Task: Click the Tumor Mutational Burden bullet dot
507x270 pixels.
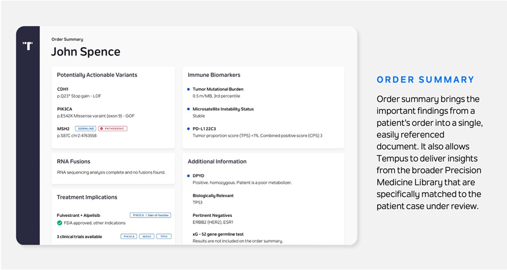Action: pyautogui.click(x=188, y=89)
